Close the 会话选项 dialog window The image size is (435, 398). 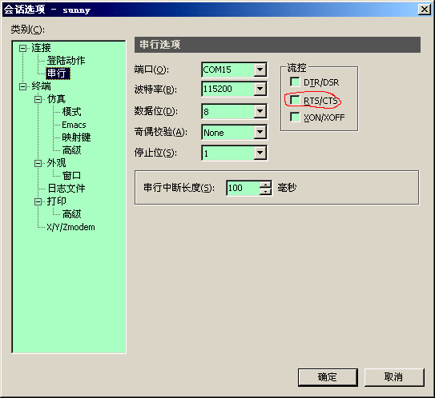tap(425, 10)
